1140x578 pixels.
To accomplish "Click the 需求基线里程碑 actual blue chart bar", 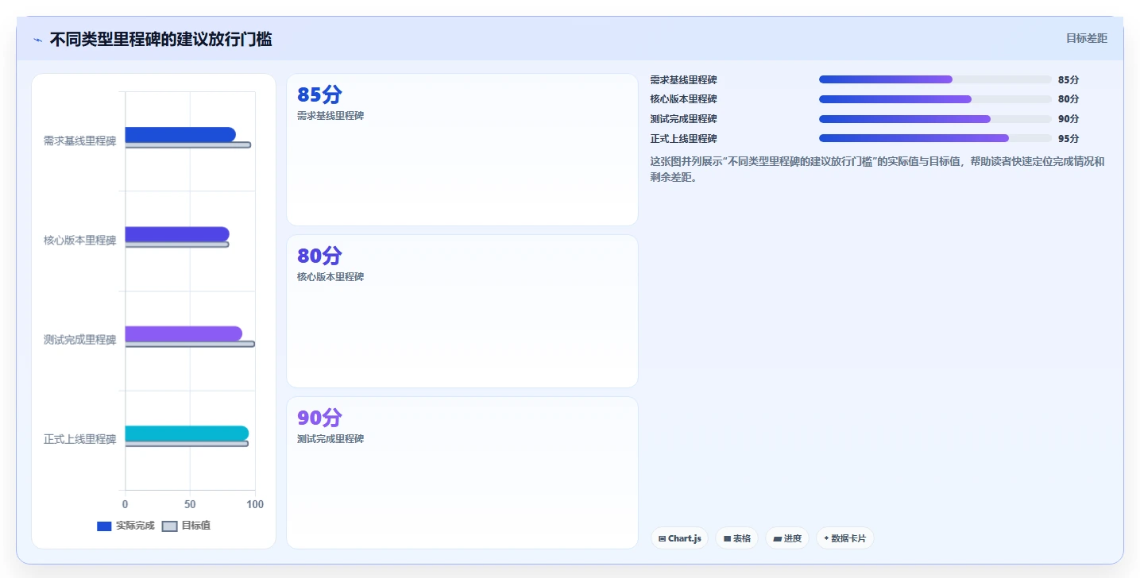I will [180, 135].
